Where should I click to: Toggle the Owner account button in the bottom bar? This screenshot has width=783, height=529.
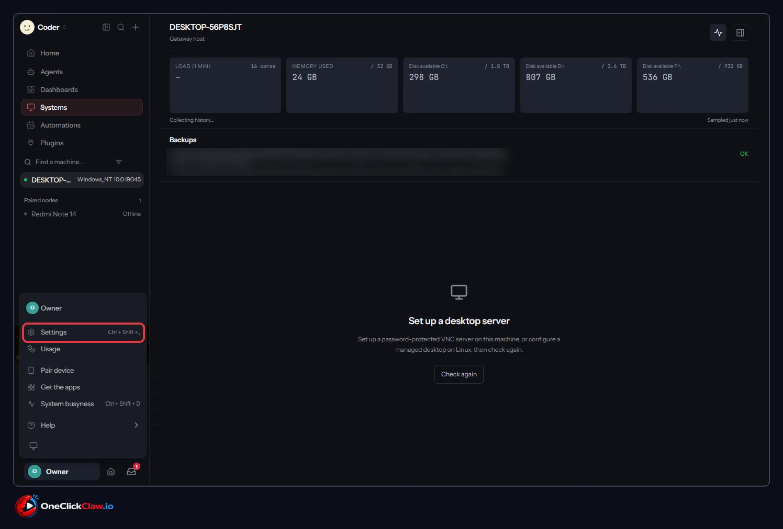(62, 471)
